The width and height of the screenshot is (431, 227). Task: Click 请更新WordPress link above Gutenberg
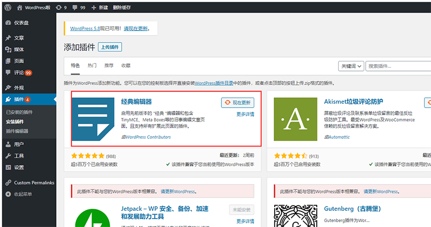tap(381, 191)
